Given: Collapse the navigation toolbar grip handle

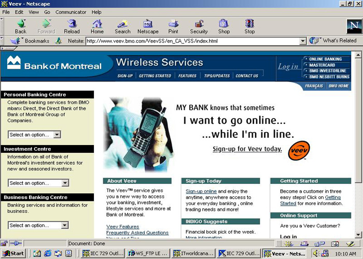Looking at the screenshot, I should tap(2, 26).
